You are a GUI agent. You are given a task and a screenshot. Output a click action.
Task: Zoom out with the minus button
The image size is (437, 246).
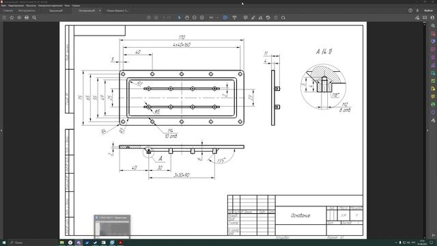click(x=194, y=18)
